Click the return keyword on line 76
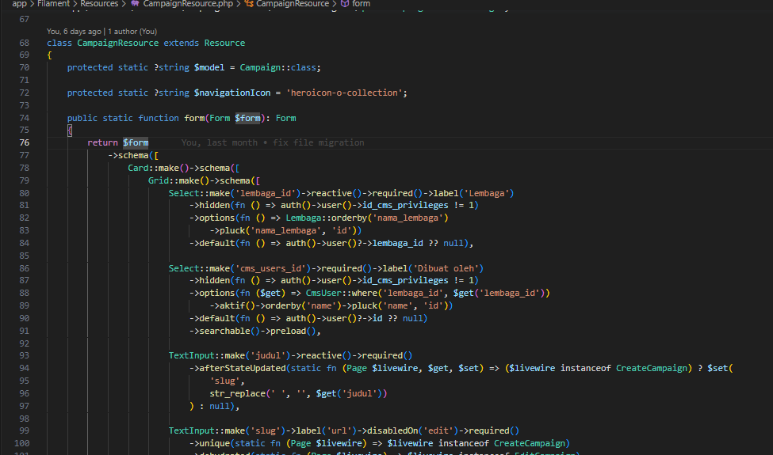The image size is (773, 455). [102, 142]
